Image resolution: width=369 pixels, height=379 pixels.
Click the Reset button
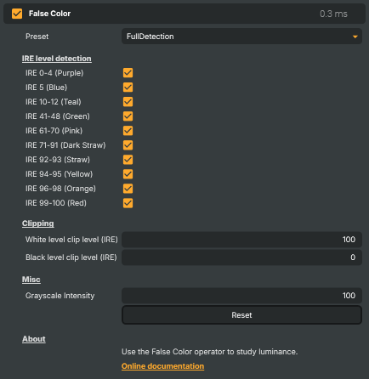pos(241,315)
